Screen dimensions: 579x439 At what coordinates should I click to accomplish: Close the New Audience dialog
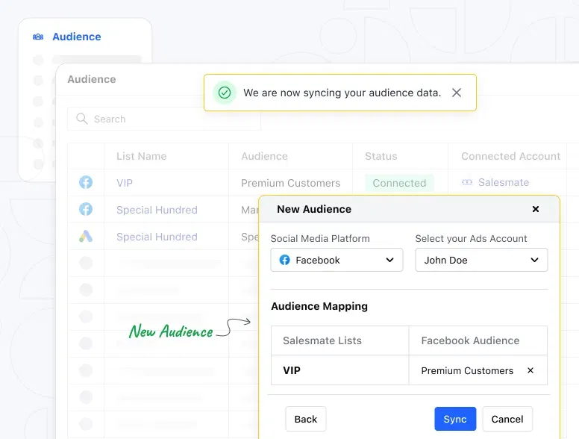pos(536,209)
